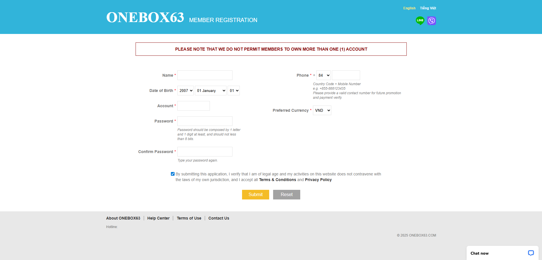Viewport: 542px width, 260px height.
Task: Expand the birth month dropdown
Action: tap(210, 91)
